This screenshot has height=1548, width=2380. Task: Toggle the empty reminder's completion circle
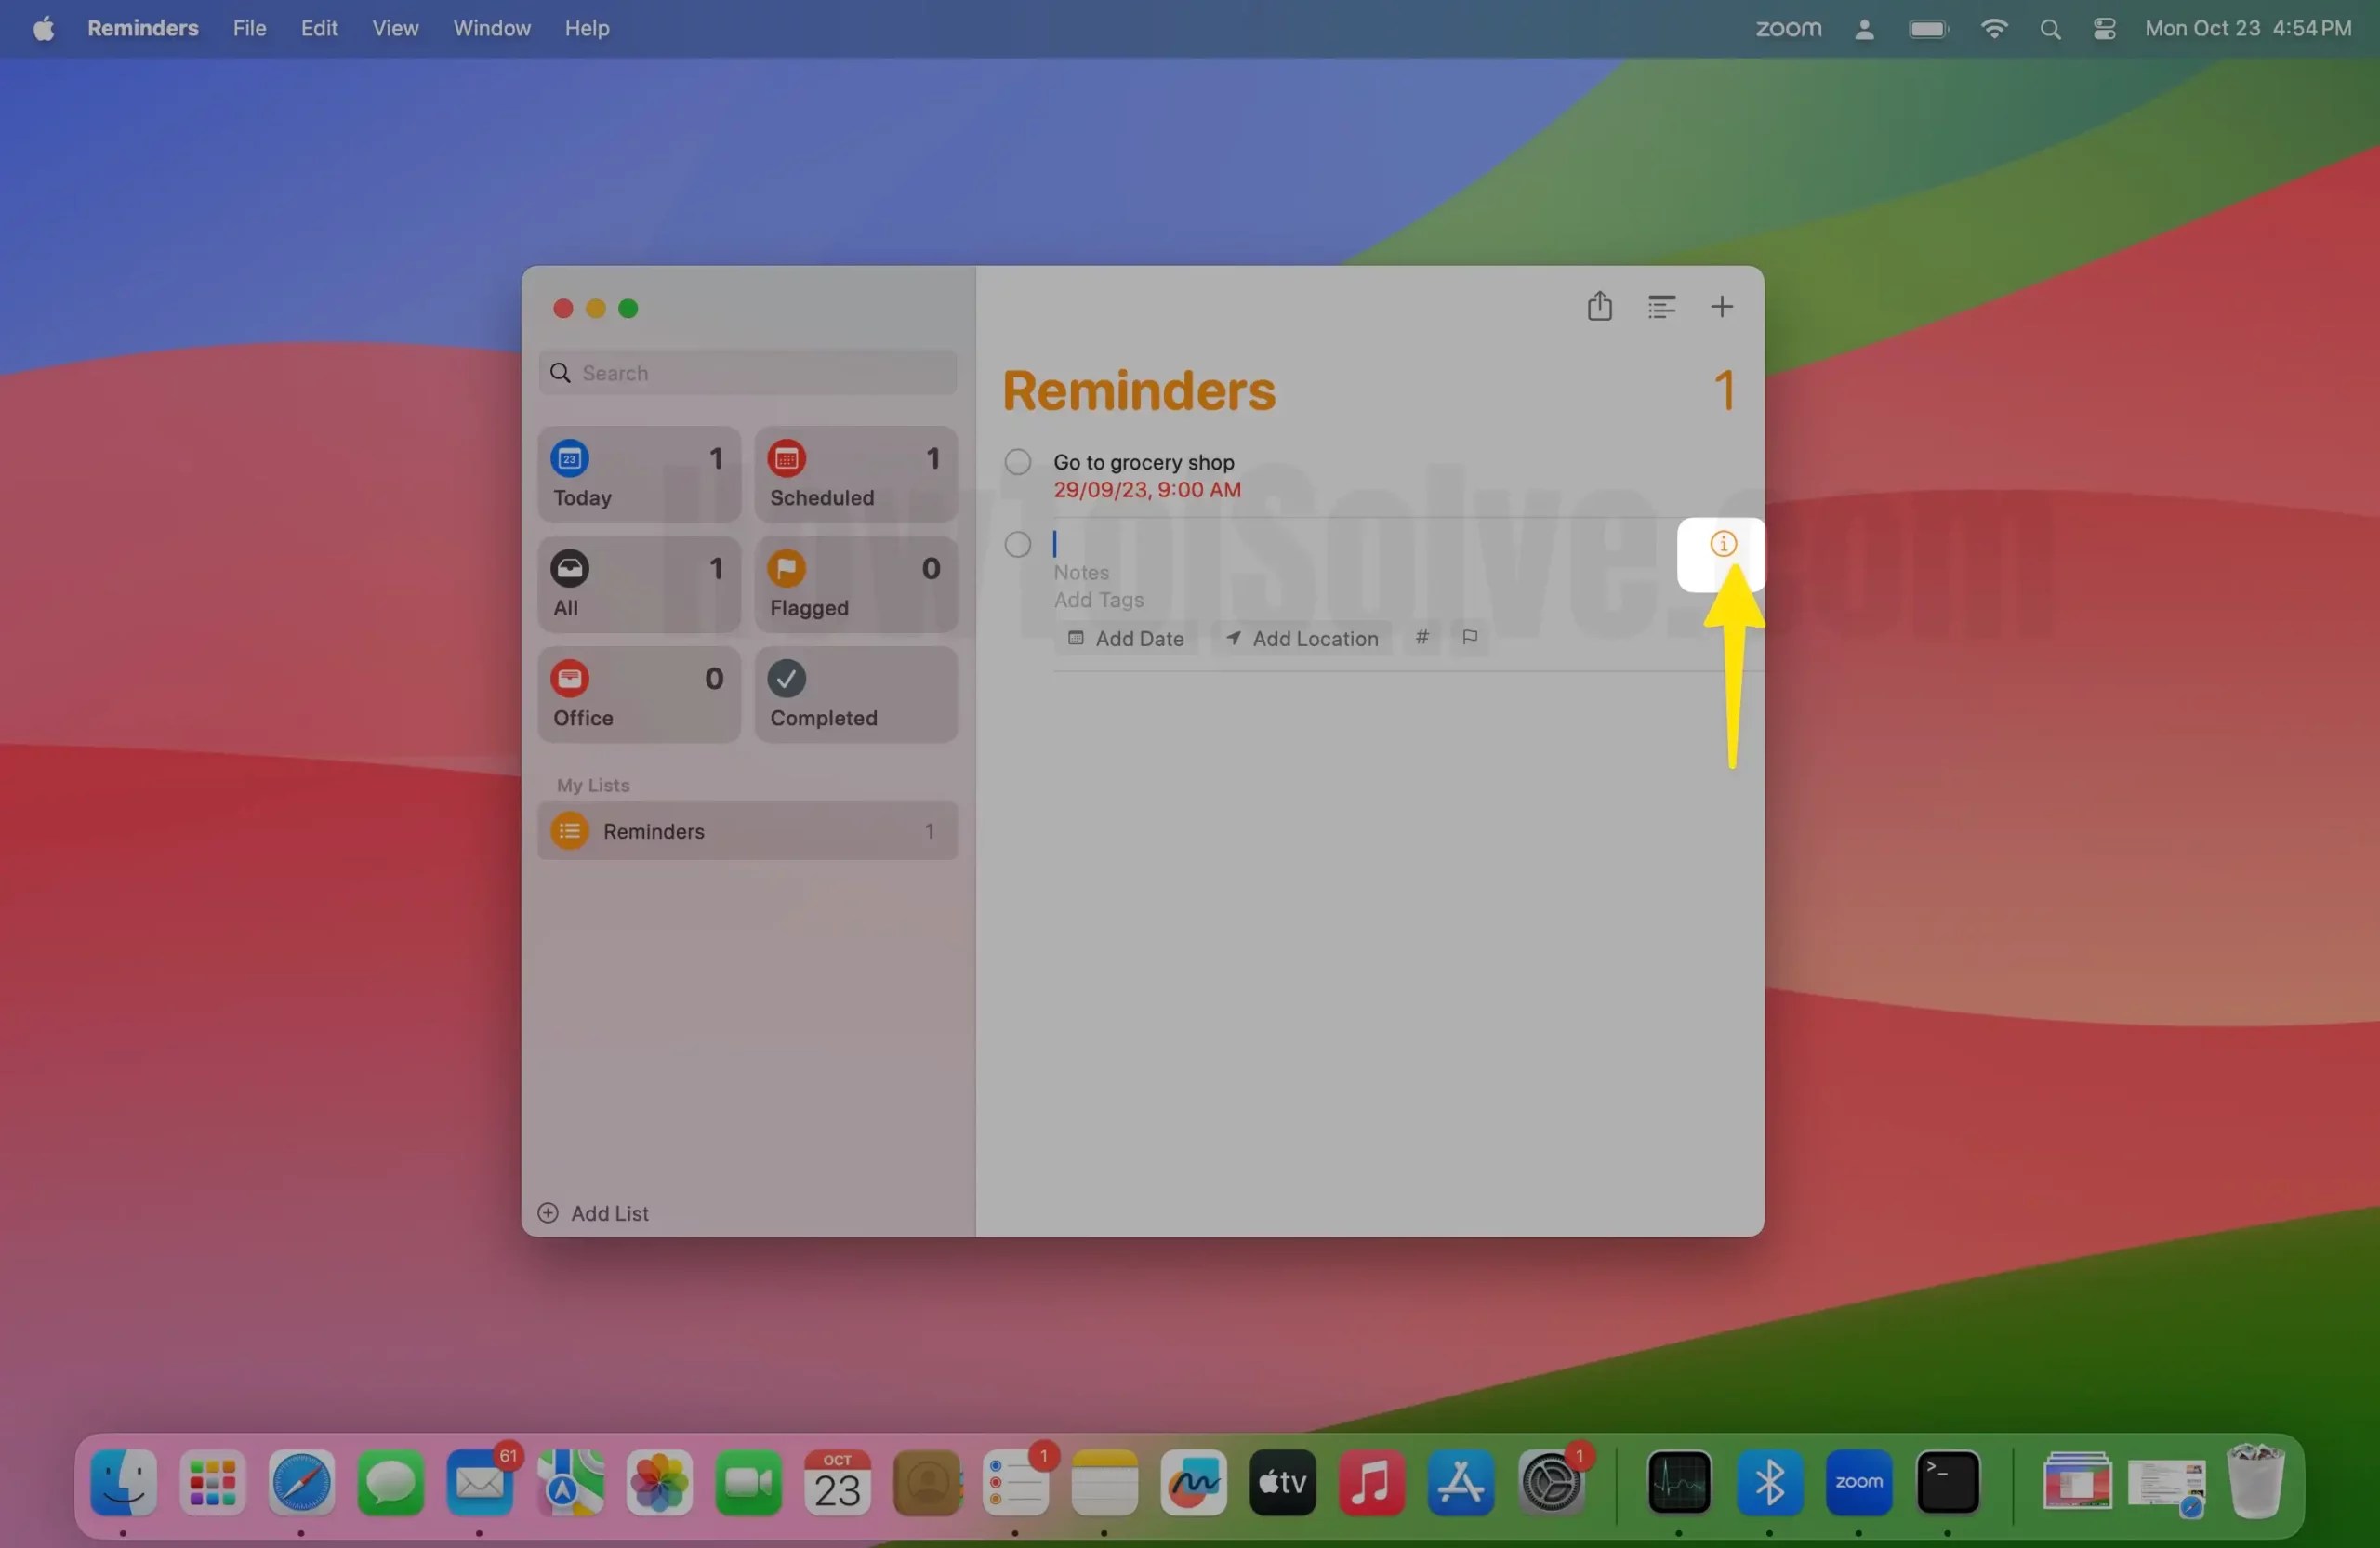coord(1017,543)
